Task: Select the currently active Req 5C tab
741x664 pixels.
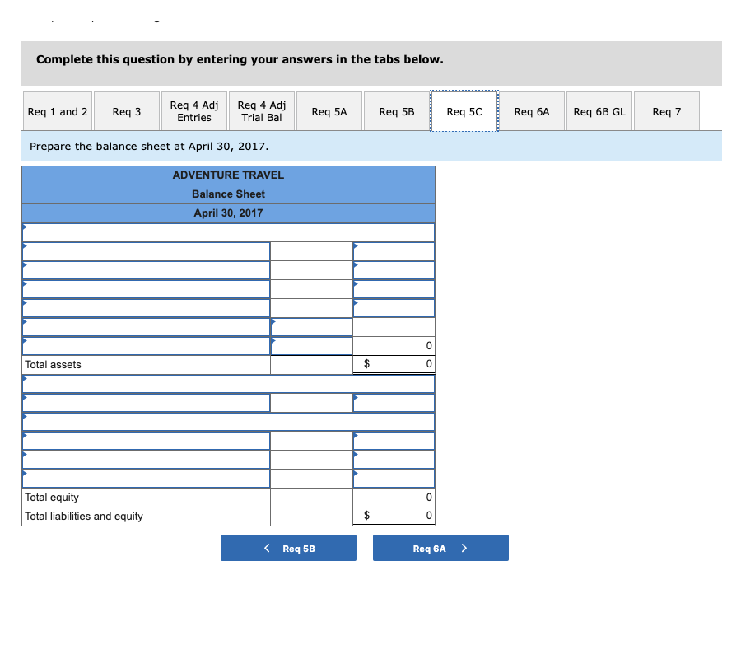Action: click(x=464, y=110)
